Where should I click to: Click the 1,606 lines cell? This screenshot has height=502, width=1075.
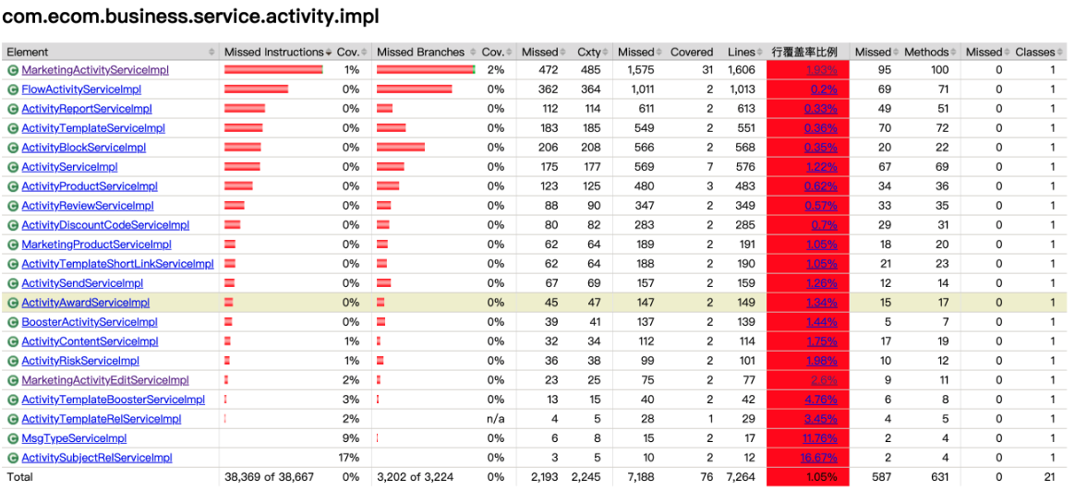pyautogui.click(x=741, y=70)
